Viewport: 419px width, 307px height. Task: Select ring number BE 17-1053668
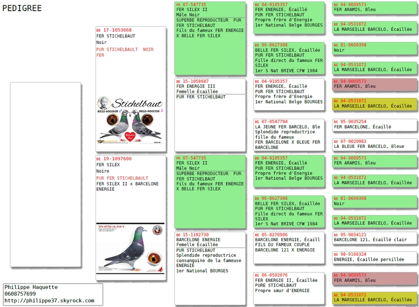[117, 30]
